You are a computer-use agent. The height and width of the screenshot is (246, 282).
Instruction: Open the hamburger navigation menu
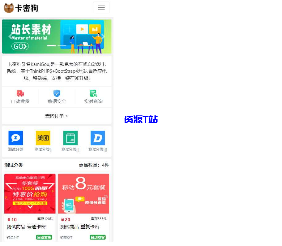[x=101, y=7]
